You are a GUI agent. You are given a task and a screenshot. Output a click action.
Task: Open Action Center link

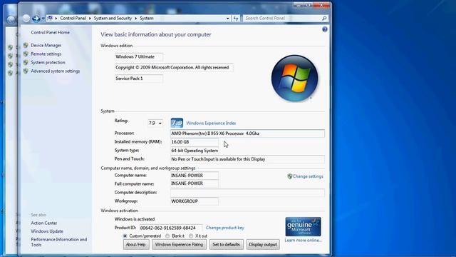pos(44,223)
